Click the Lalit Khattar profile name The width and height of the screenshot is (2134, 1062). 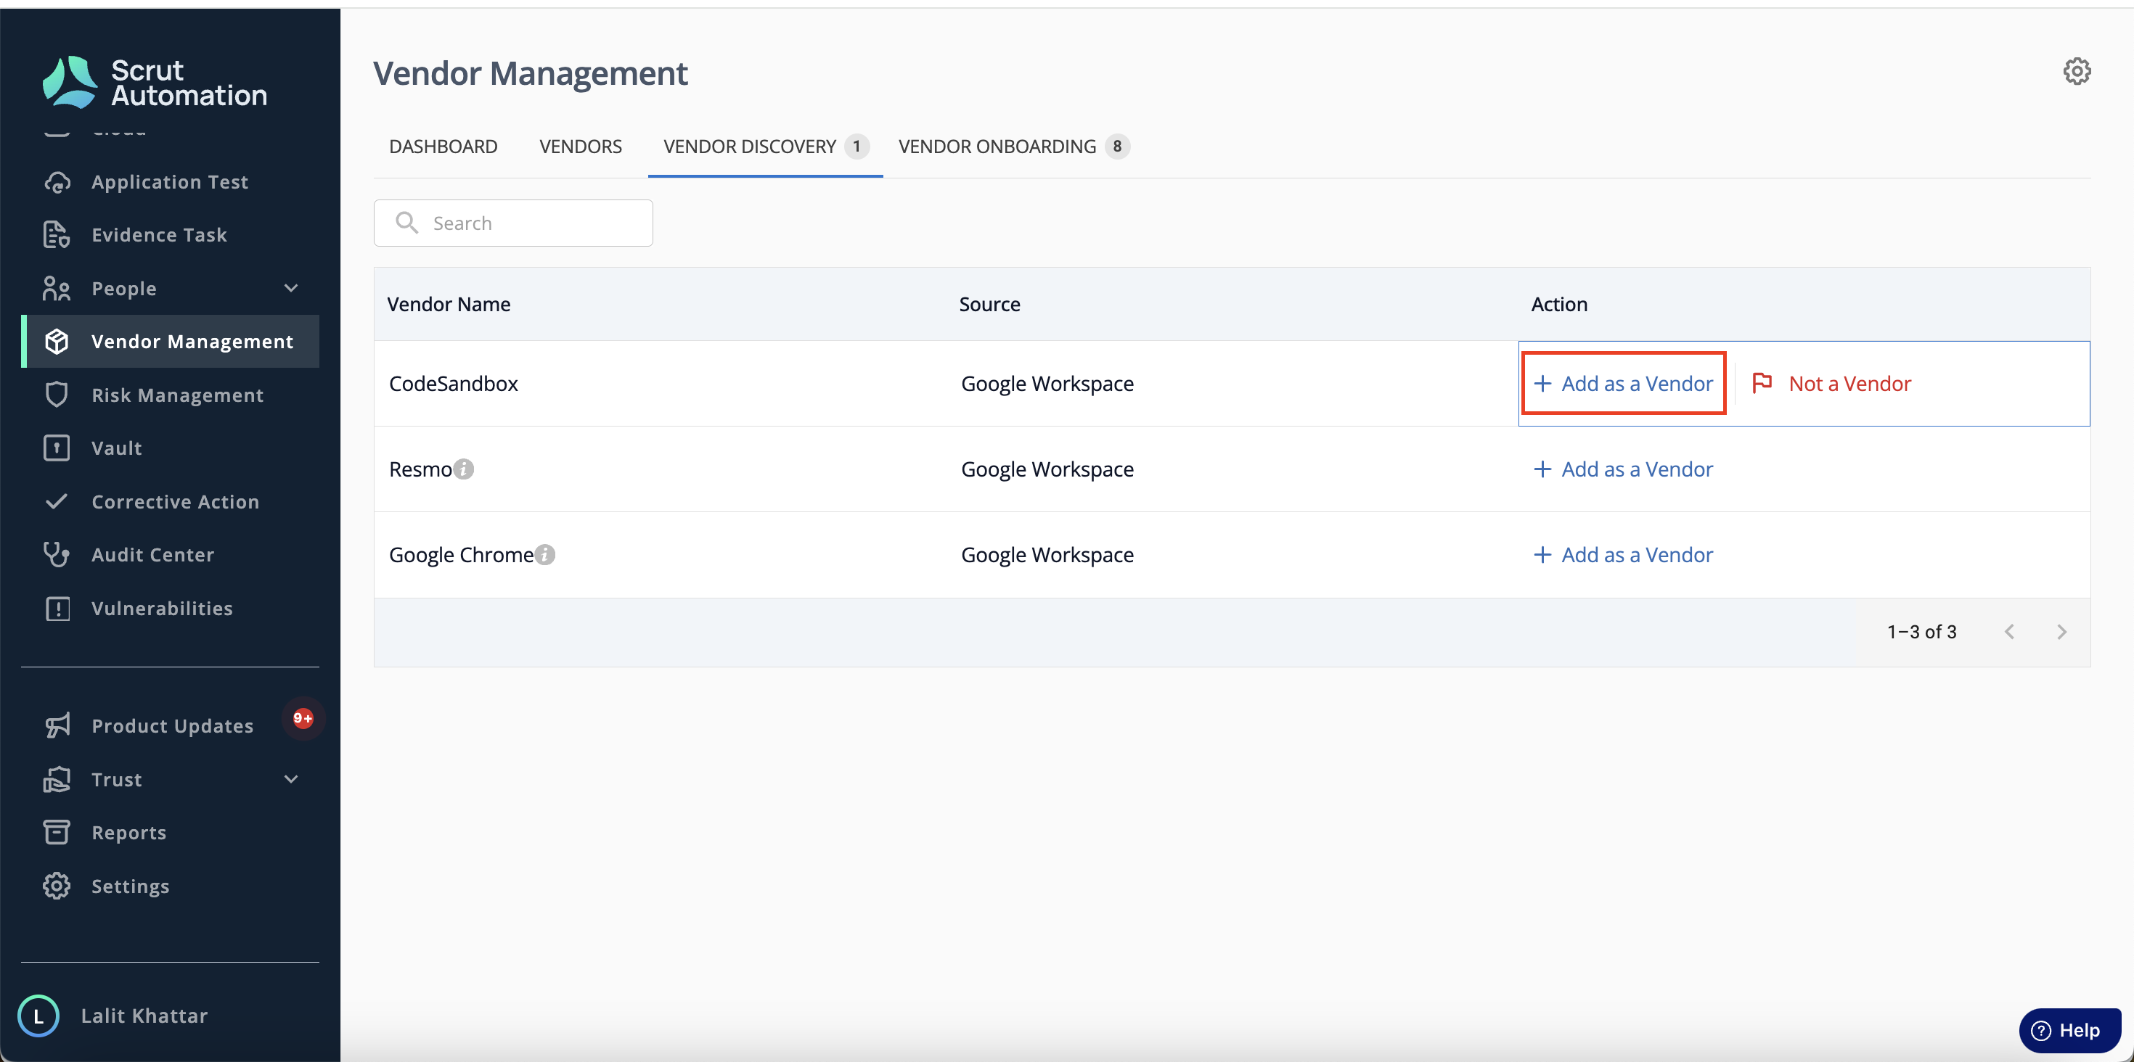[144, 1016]
